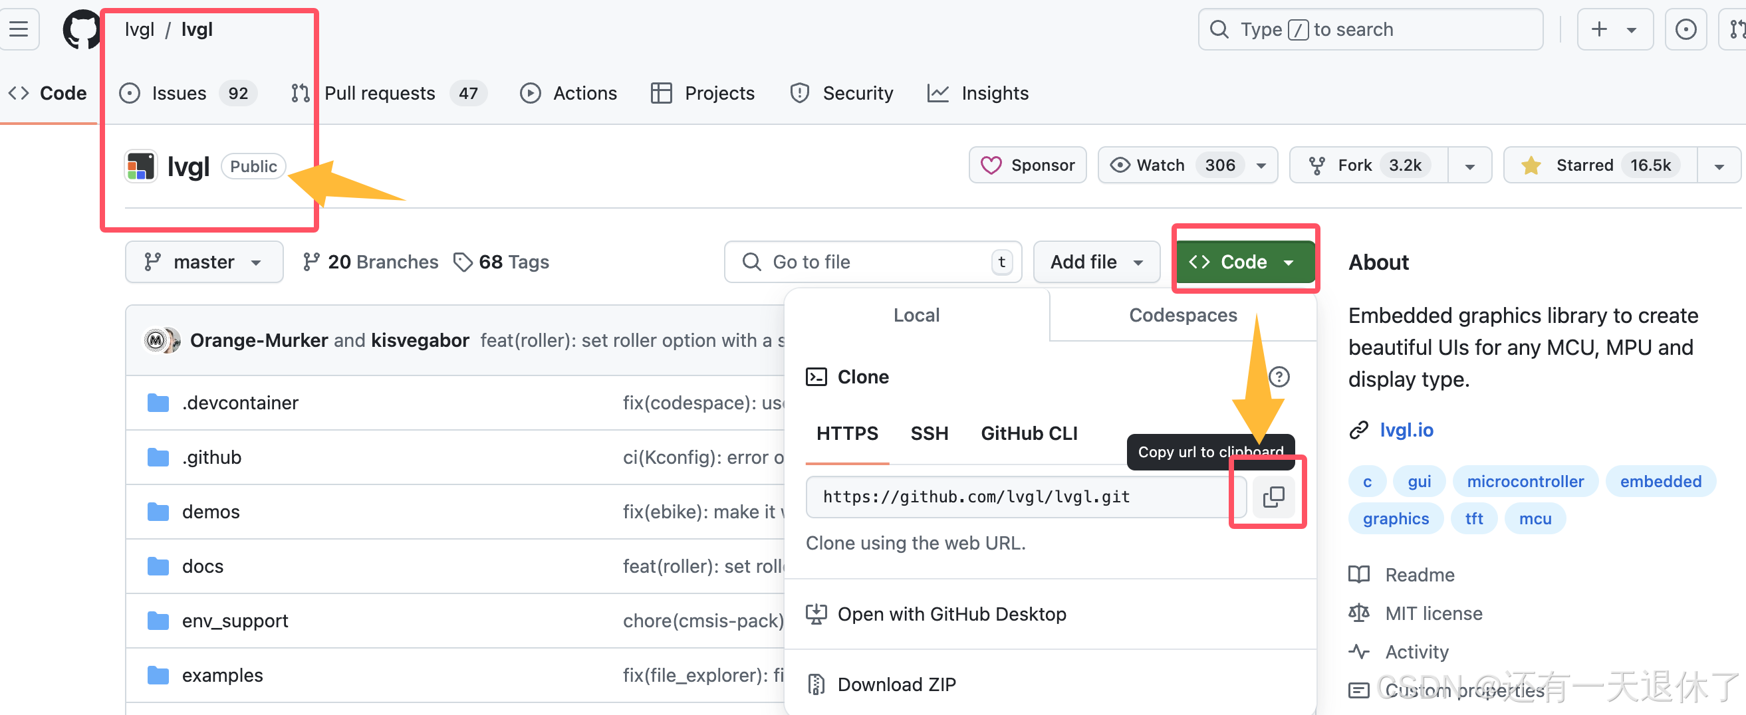Focus the 'Type / to search' field

1370,29
